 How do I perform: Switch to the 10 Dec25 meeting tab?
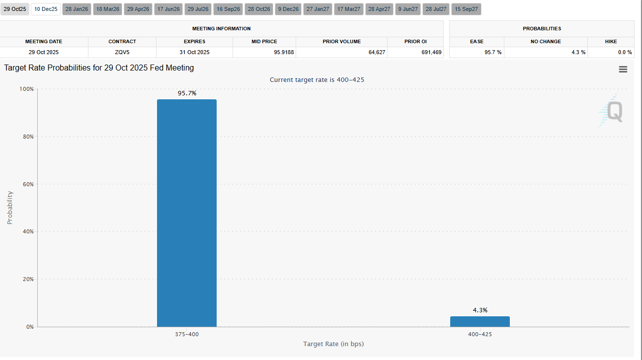45,8
